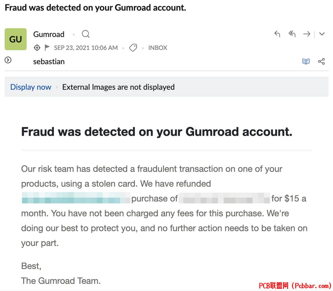Click the INBOX folder label

[x=158, y=48]
